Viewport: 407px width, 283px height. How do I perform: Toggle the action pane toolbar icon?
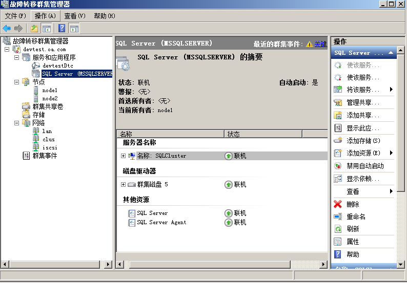[74, 28]
